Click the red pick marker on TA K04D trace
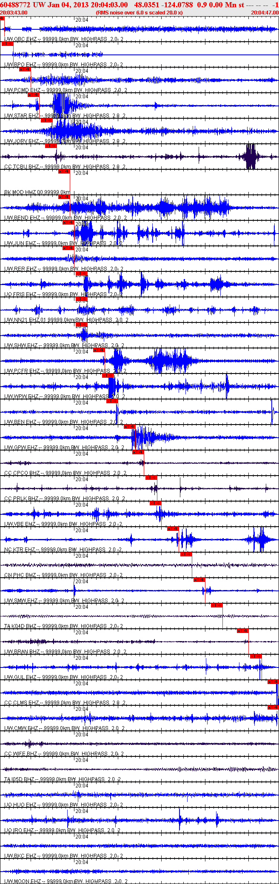 [x=217, y=605]
